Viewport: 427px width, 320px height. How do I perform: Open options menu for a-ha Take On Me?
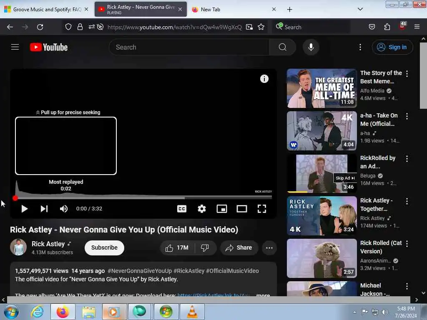click(407, 116)
